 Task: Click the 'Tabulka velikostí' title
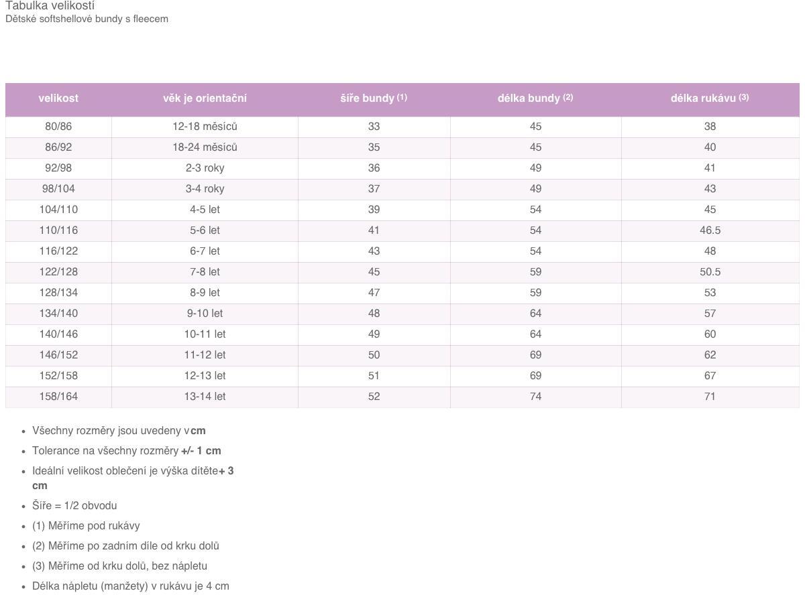click(x=50, y=5)
